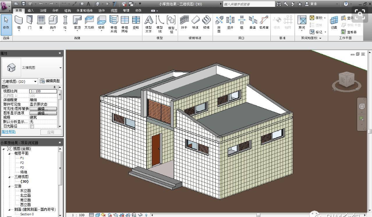Select the Wall (墙) tool
372x217 pixels.
(19, 23)
